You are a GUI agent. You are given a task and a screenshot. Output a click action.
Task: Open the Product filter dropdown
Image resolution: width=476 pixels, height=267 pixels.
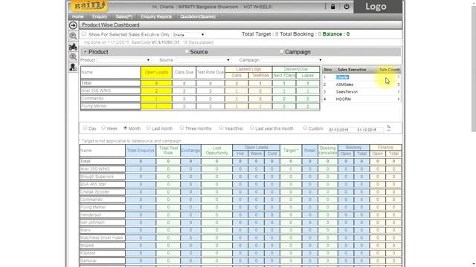123,60
